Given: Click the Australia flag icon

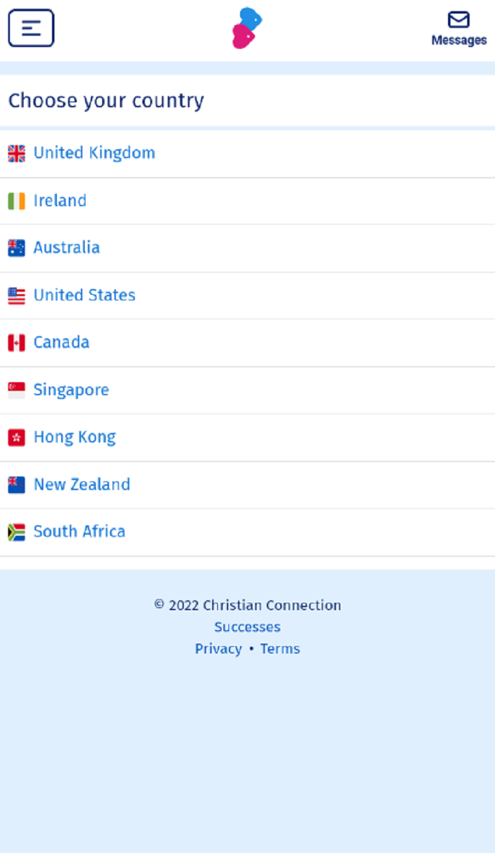Looking at the screenshot, I should (x=17, y=248).
